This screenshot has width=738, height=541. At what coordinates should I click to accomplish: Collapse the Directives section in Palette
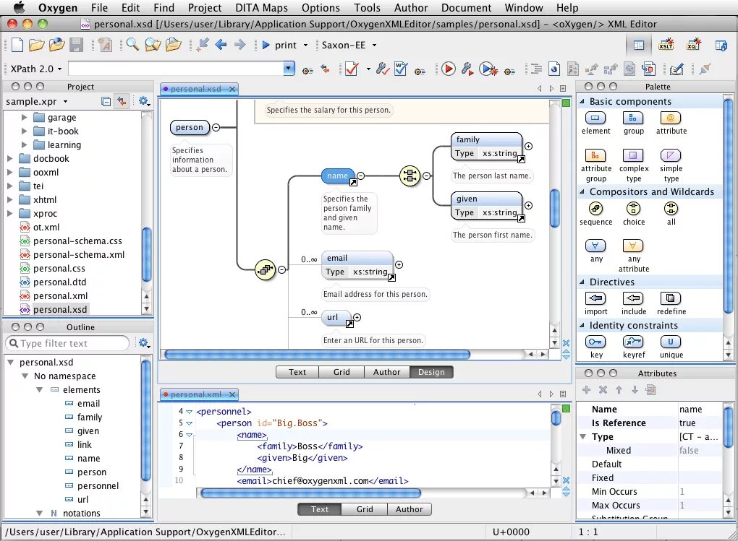582,282
